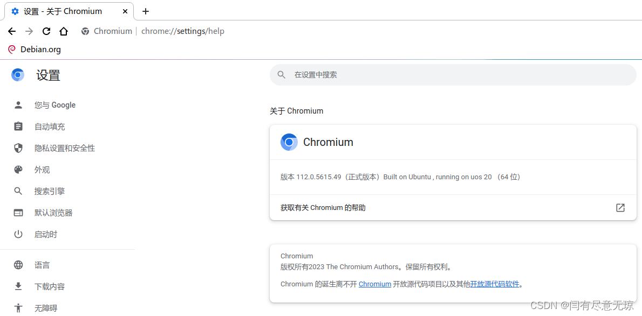Click Chromium logo in the about card
This screenshot has width=642, height=316.
click(x=289, y=142)
